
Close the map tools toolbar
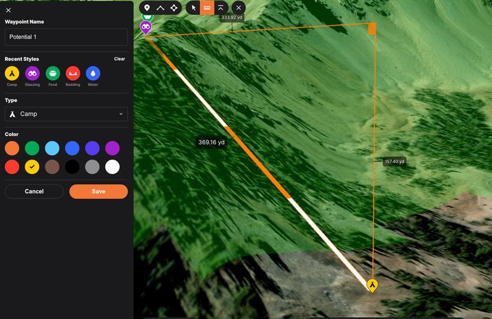pyautogui.click(x=238, y=8)
